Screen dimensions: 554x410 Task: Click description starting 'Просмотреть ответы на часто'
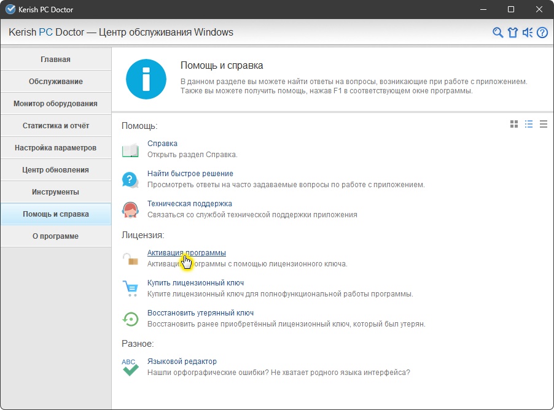286,185
